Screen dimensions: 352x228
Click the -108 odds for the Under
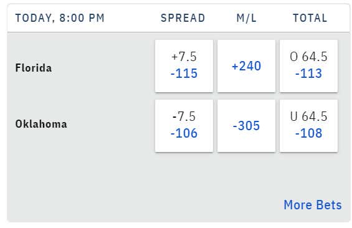[308, 133]
